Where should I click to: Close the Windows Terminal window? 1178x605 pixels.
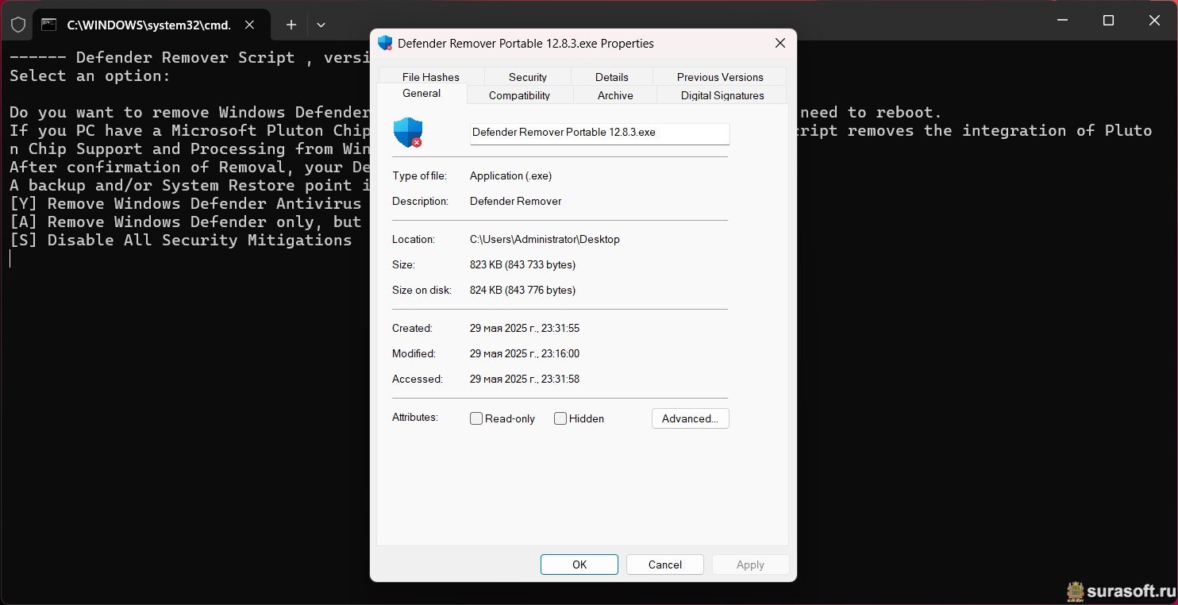point(1155,20)
